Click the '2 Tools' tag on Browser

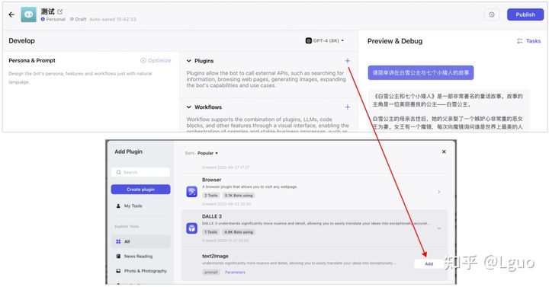point(211,196)
